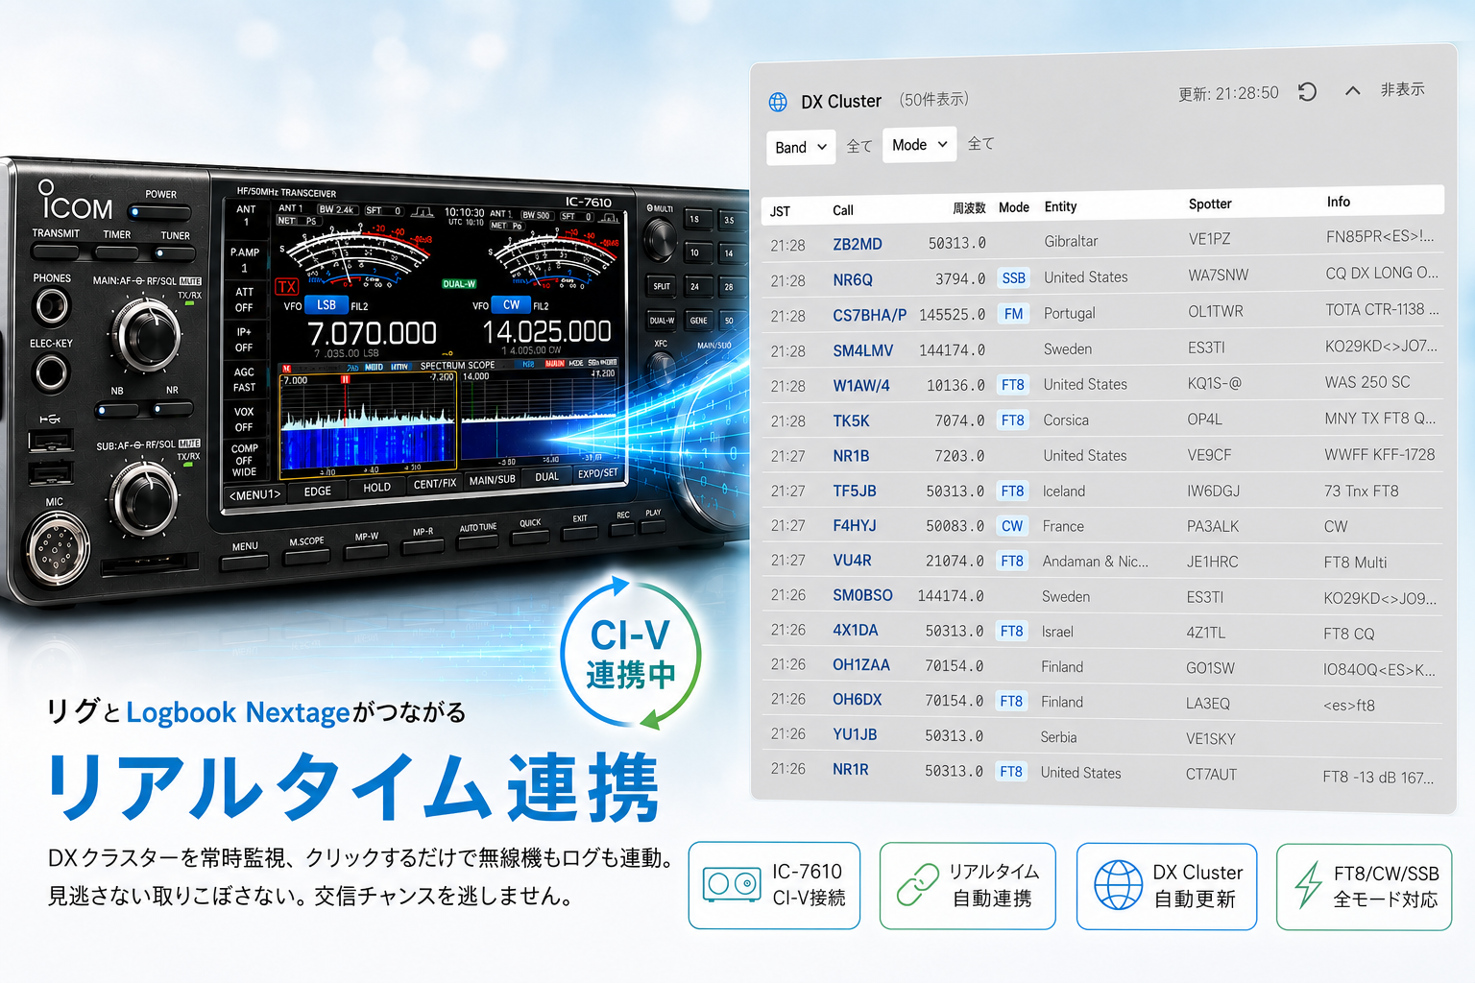Image resolution: width=1475 pixels, height=983 pixels.
Task: Click the 14.025.000 sub frequency display
Action: [x=546, y=331]
